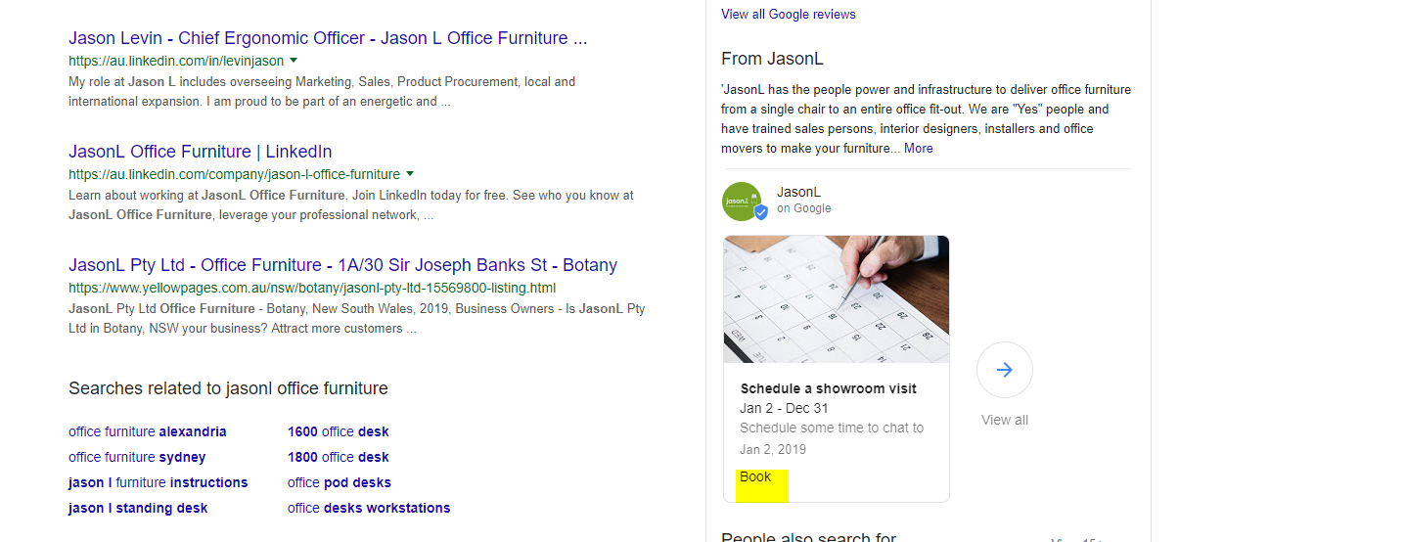Click the highlighted Book button
This screenshot has width=1406, height=542.
click(756, 477)
